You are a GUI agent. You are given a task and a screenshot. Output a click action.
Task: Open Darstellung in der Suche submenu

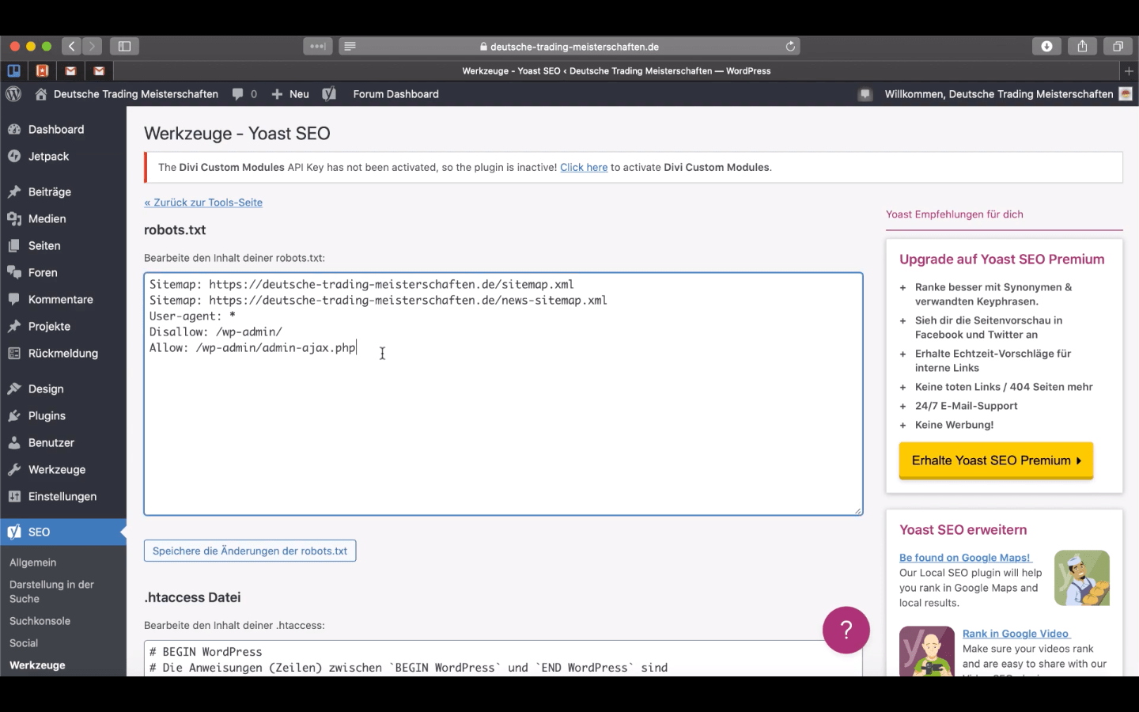51,592
